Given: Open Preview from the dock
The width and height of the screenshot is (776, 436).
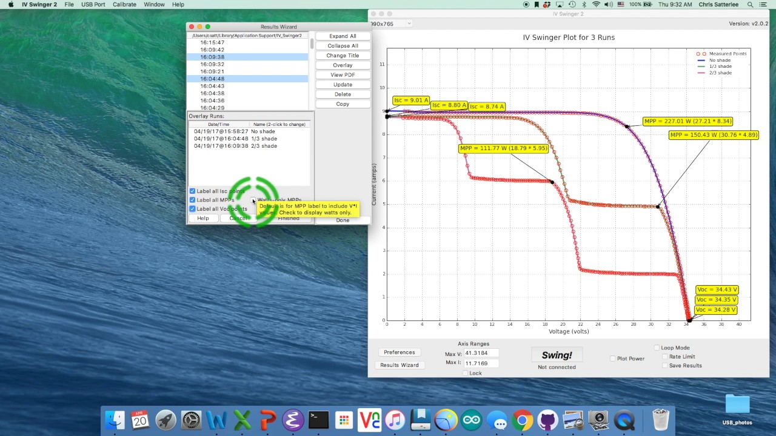Looking at the screenshot, I should click(x=573, y=420).
